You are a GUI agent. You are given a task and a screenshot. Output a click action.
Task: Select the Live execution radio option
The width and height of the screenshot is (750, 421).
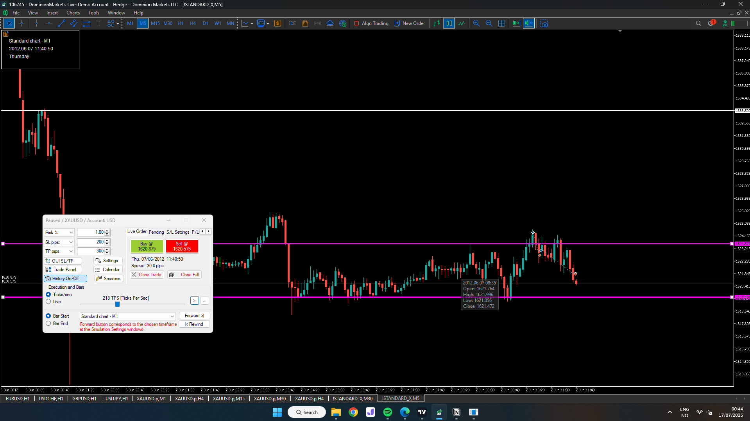[x=48, y=302]
